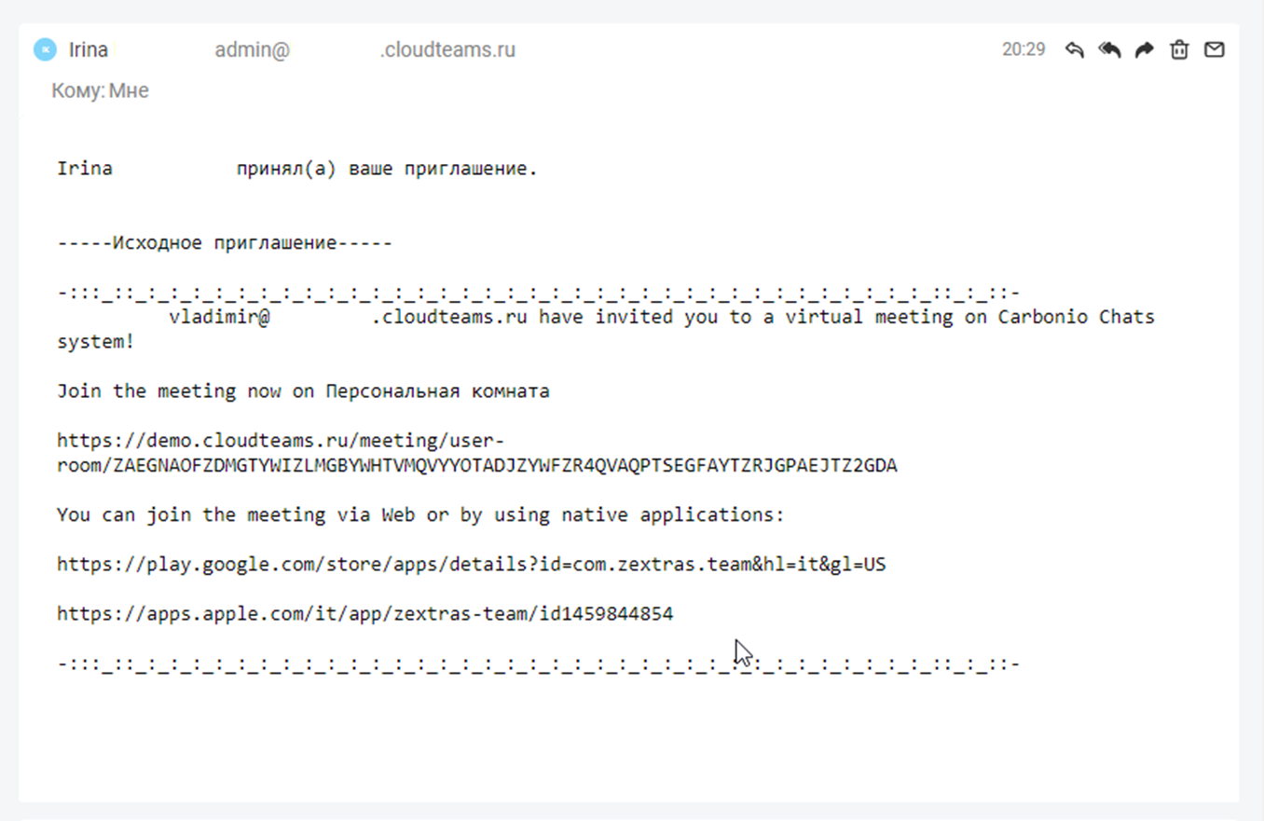Click the 'Исходное приглашение' divider text
This screenshot has width=1264, height=821.
pyautogui.click(x=225, y=243)
